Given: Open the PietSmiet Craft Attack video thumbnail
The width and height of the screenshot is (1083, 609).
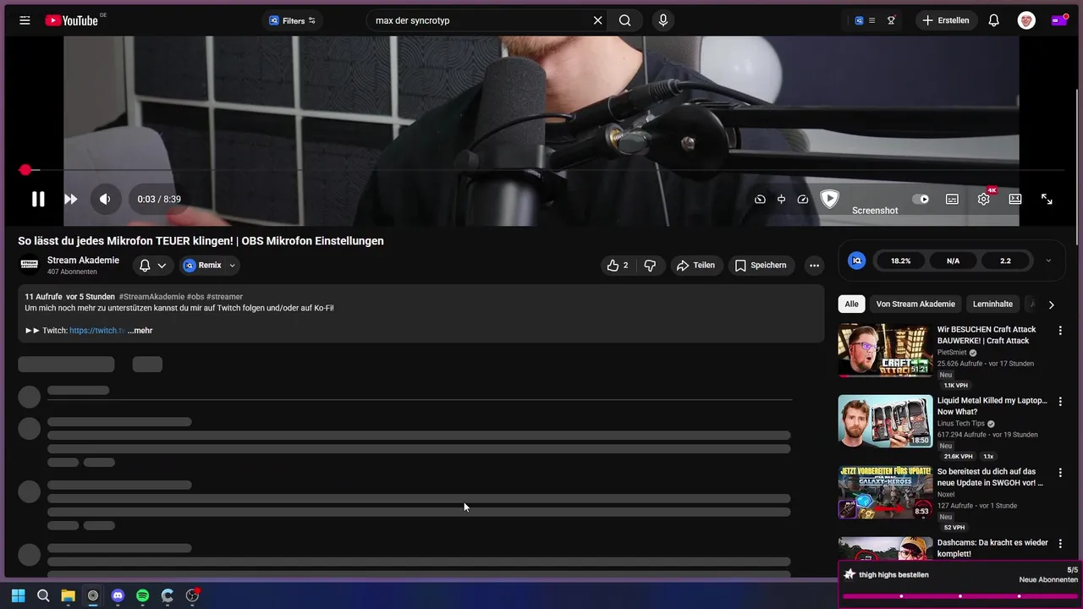Looking at the screenshot, I should 885,350.
